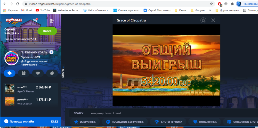Select the blue dice tab icon

9,73
